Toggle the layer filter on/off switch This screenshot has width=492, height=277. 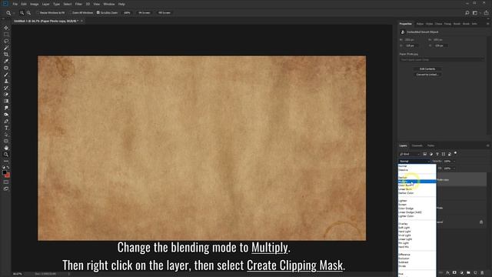455,153
